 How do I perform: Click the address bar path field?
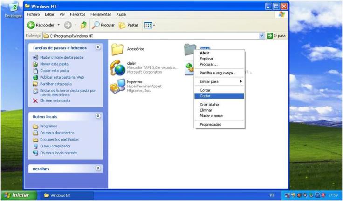pos(149,35)
